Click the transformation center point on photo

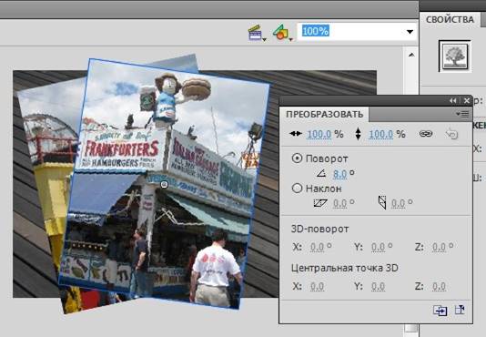164,185
